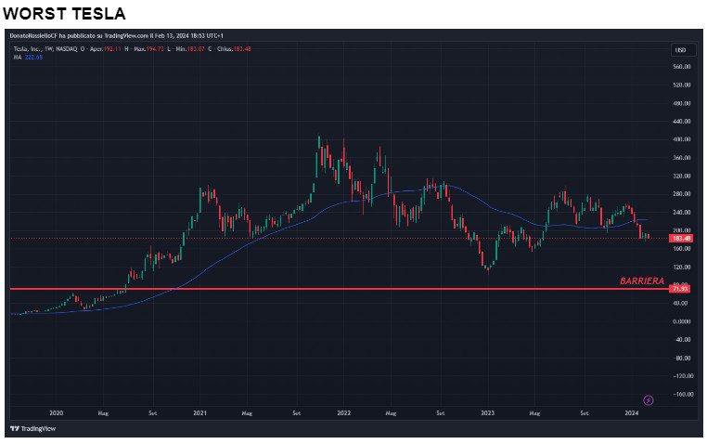707x444 pixels.
Task: Click the -160.00 price axis label
Action: pyautogui.click(x=682, y=395)
